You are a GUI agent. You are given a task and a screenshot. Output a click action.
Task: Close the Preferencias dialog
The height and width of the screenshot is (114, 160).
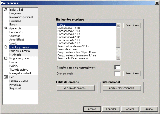pos(157,3)
